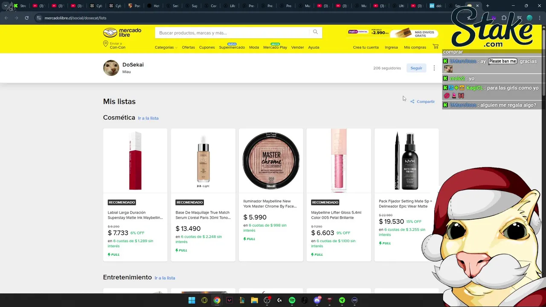The image size is (546, 307).
Task: Reload the page with browser refresh icon
Action: 26,18
